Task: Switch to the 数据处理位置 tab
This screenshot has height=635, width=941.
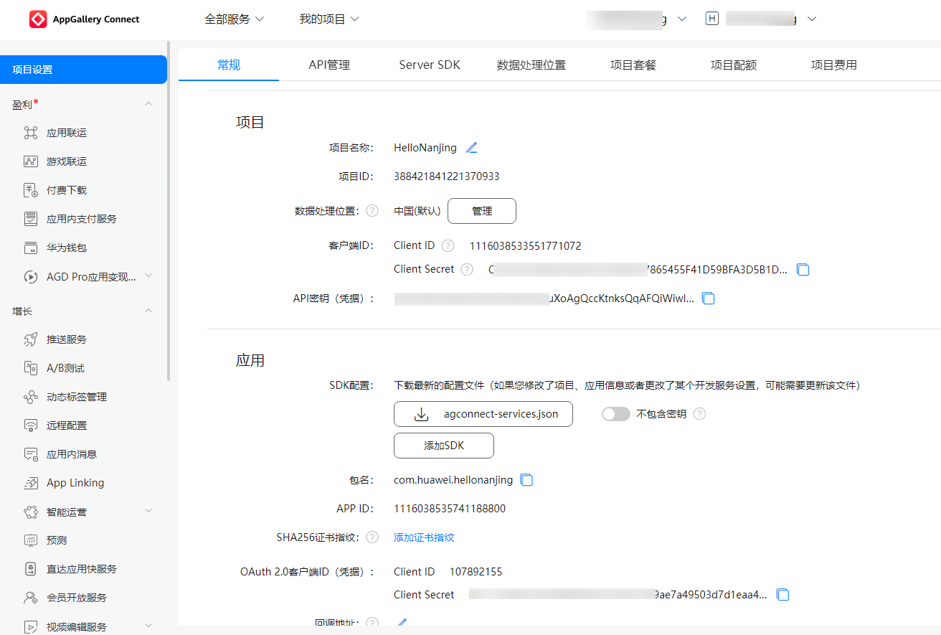Action: pos(531,65)
